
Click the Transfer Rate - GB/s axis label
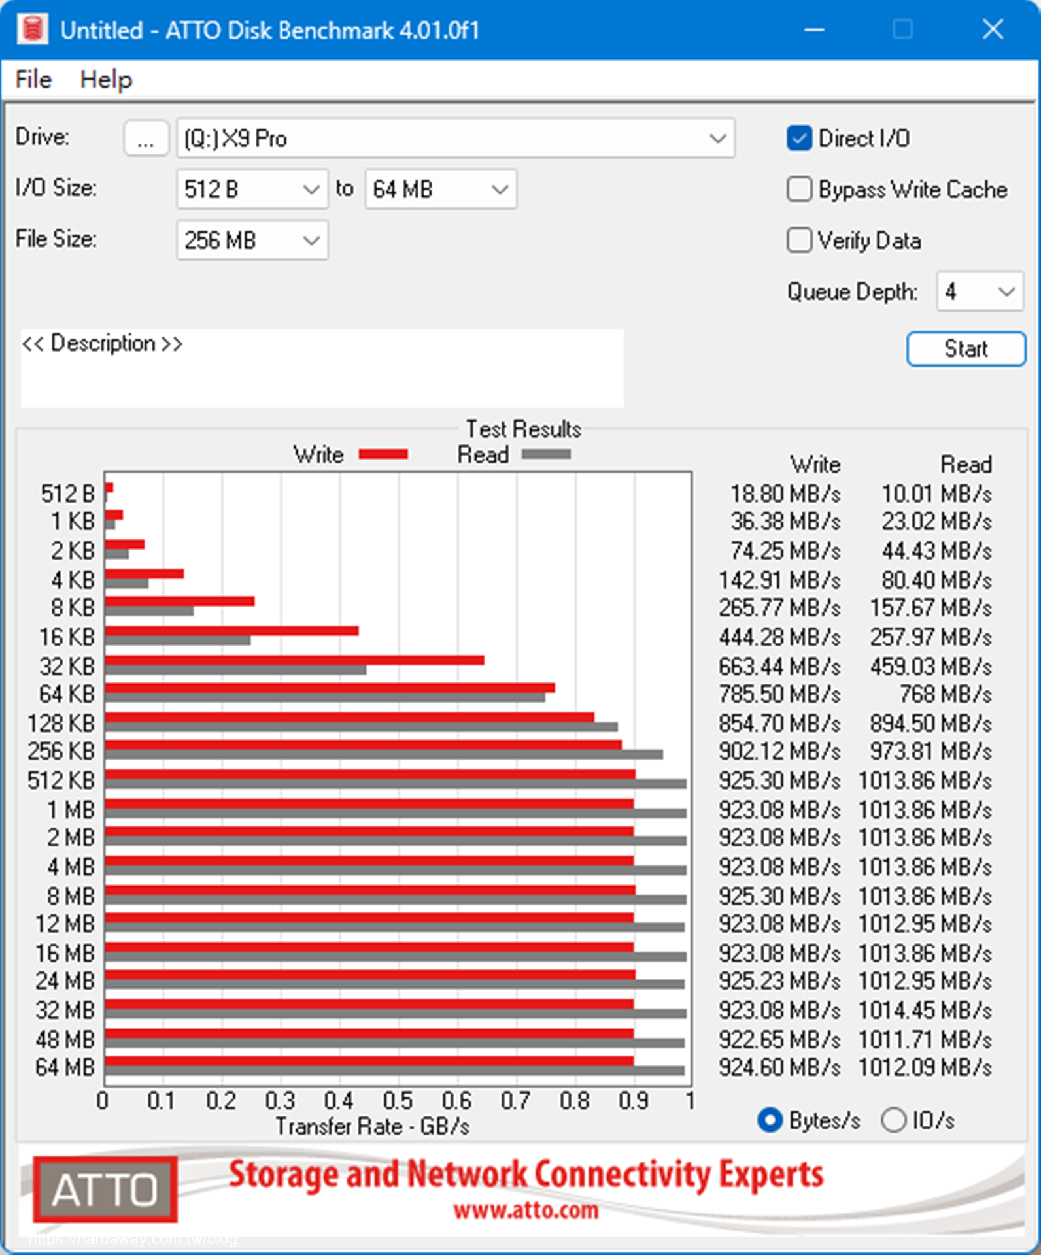pyautogui.click(x=372, y=1126)
